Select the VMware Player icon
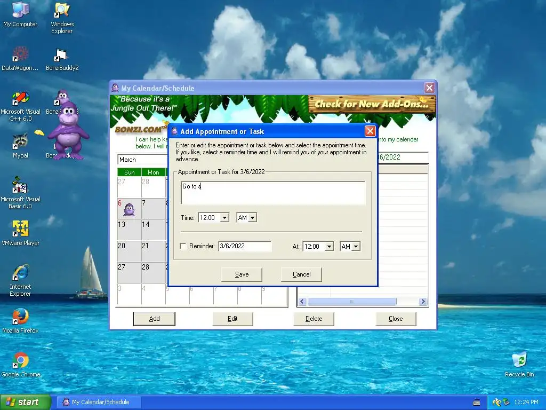The width and height of the screenshot is (546, 410). 20,233
